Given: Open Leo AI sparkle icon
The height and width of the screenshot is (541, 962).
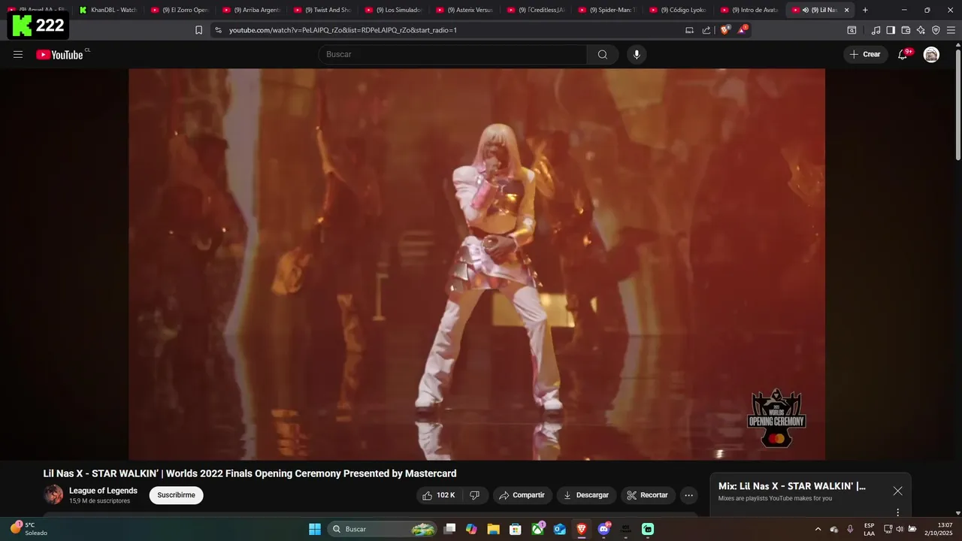Looking at the screenshot, I should [921, 30].
